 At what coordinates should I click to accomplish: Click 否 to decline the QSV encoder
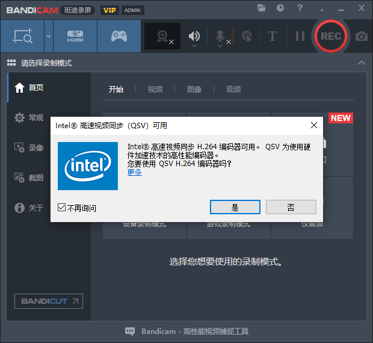coord(291,207)
